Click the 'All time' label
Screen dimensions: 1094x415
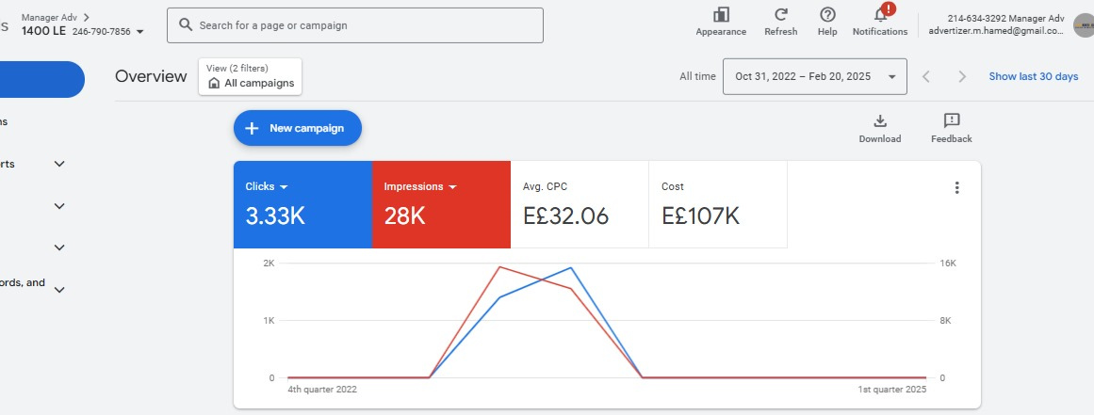[x=697, y=76]
